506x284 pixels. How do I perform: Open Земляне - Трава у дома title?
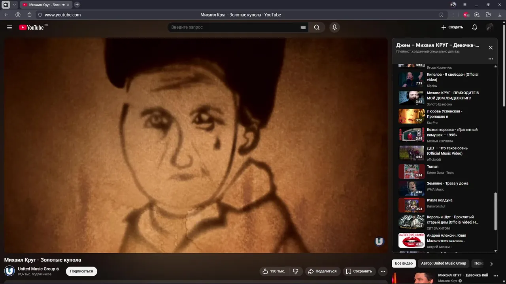click(447, 183)
